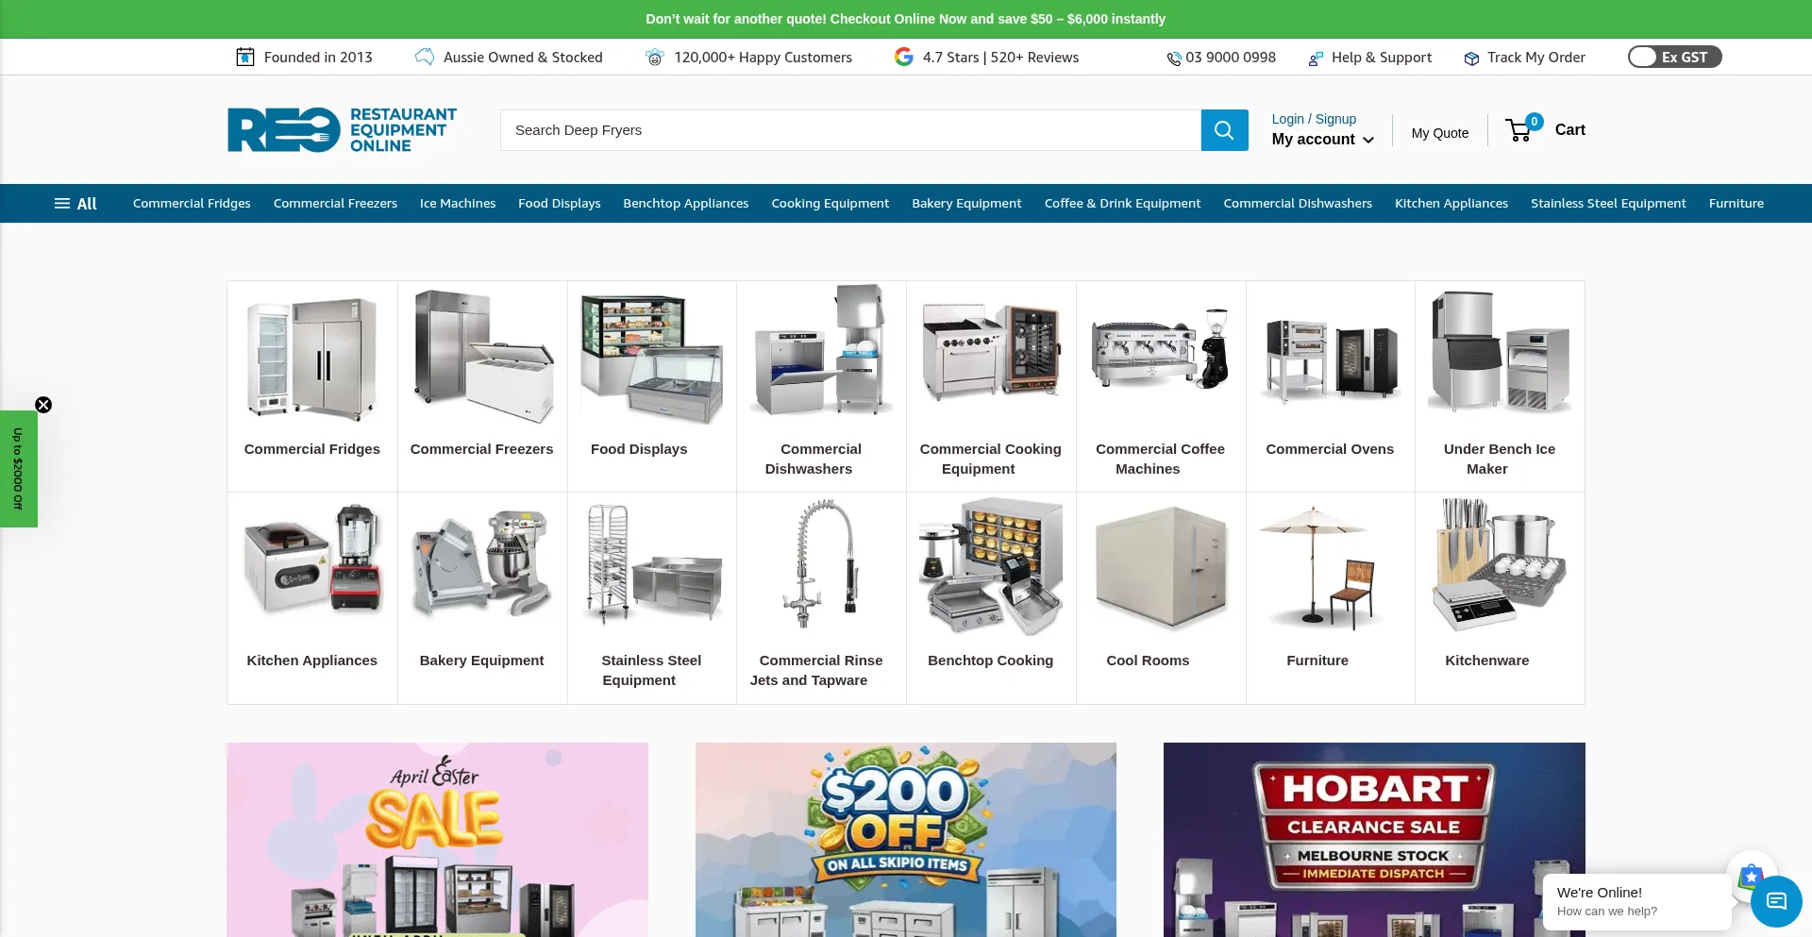Image resolution: width=1812 pixels, height=937 pixels.
Task: Open the hamburger All menu icon
Action: click(62, 204)
